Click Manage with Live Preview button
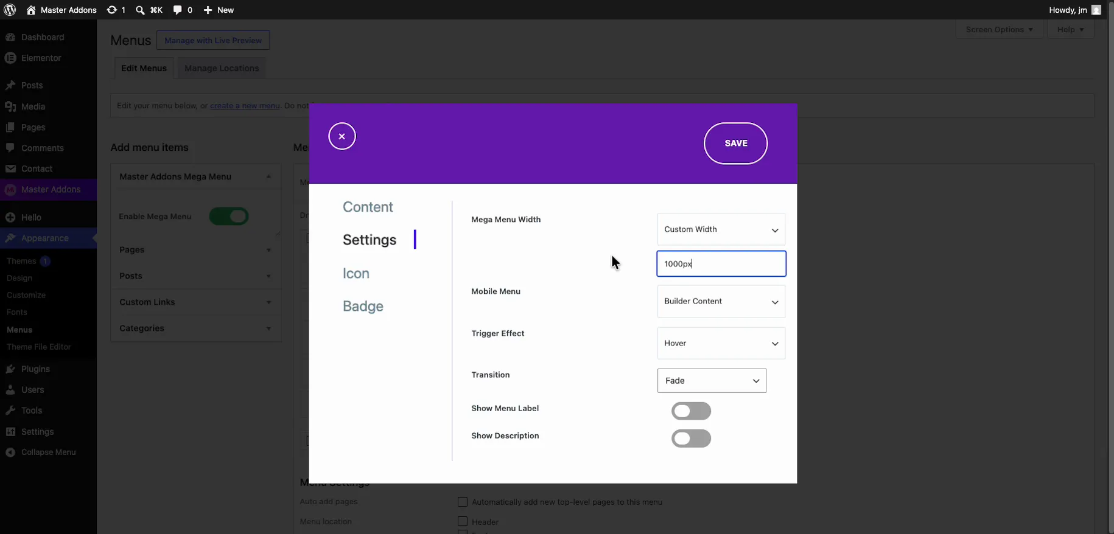 coord(213,40)
